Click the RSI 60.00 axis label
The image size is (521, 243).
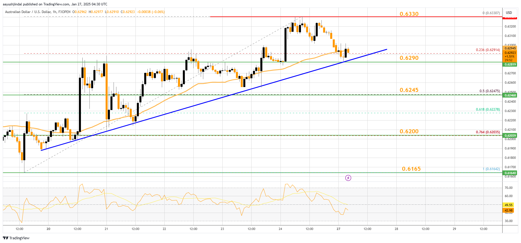[508, 196]
